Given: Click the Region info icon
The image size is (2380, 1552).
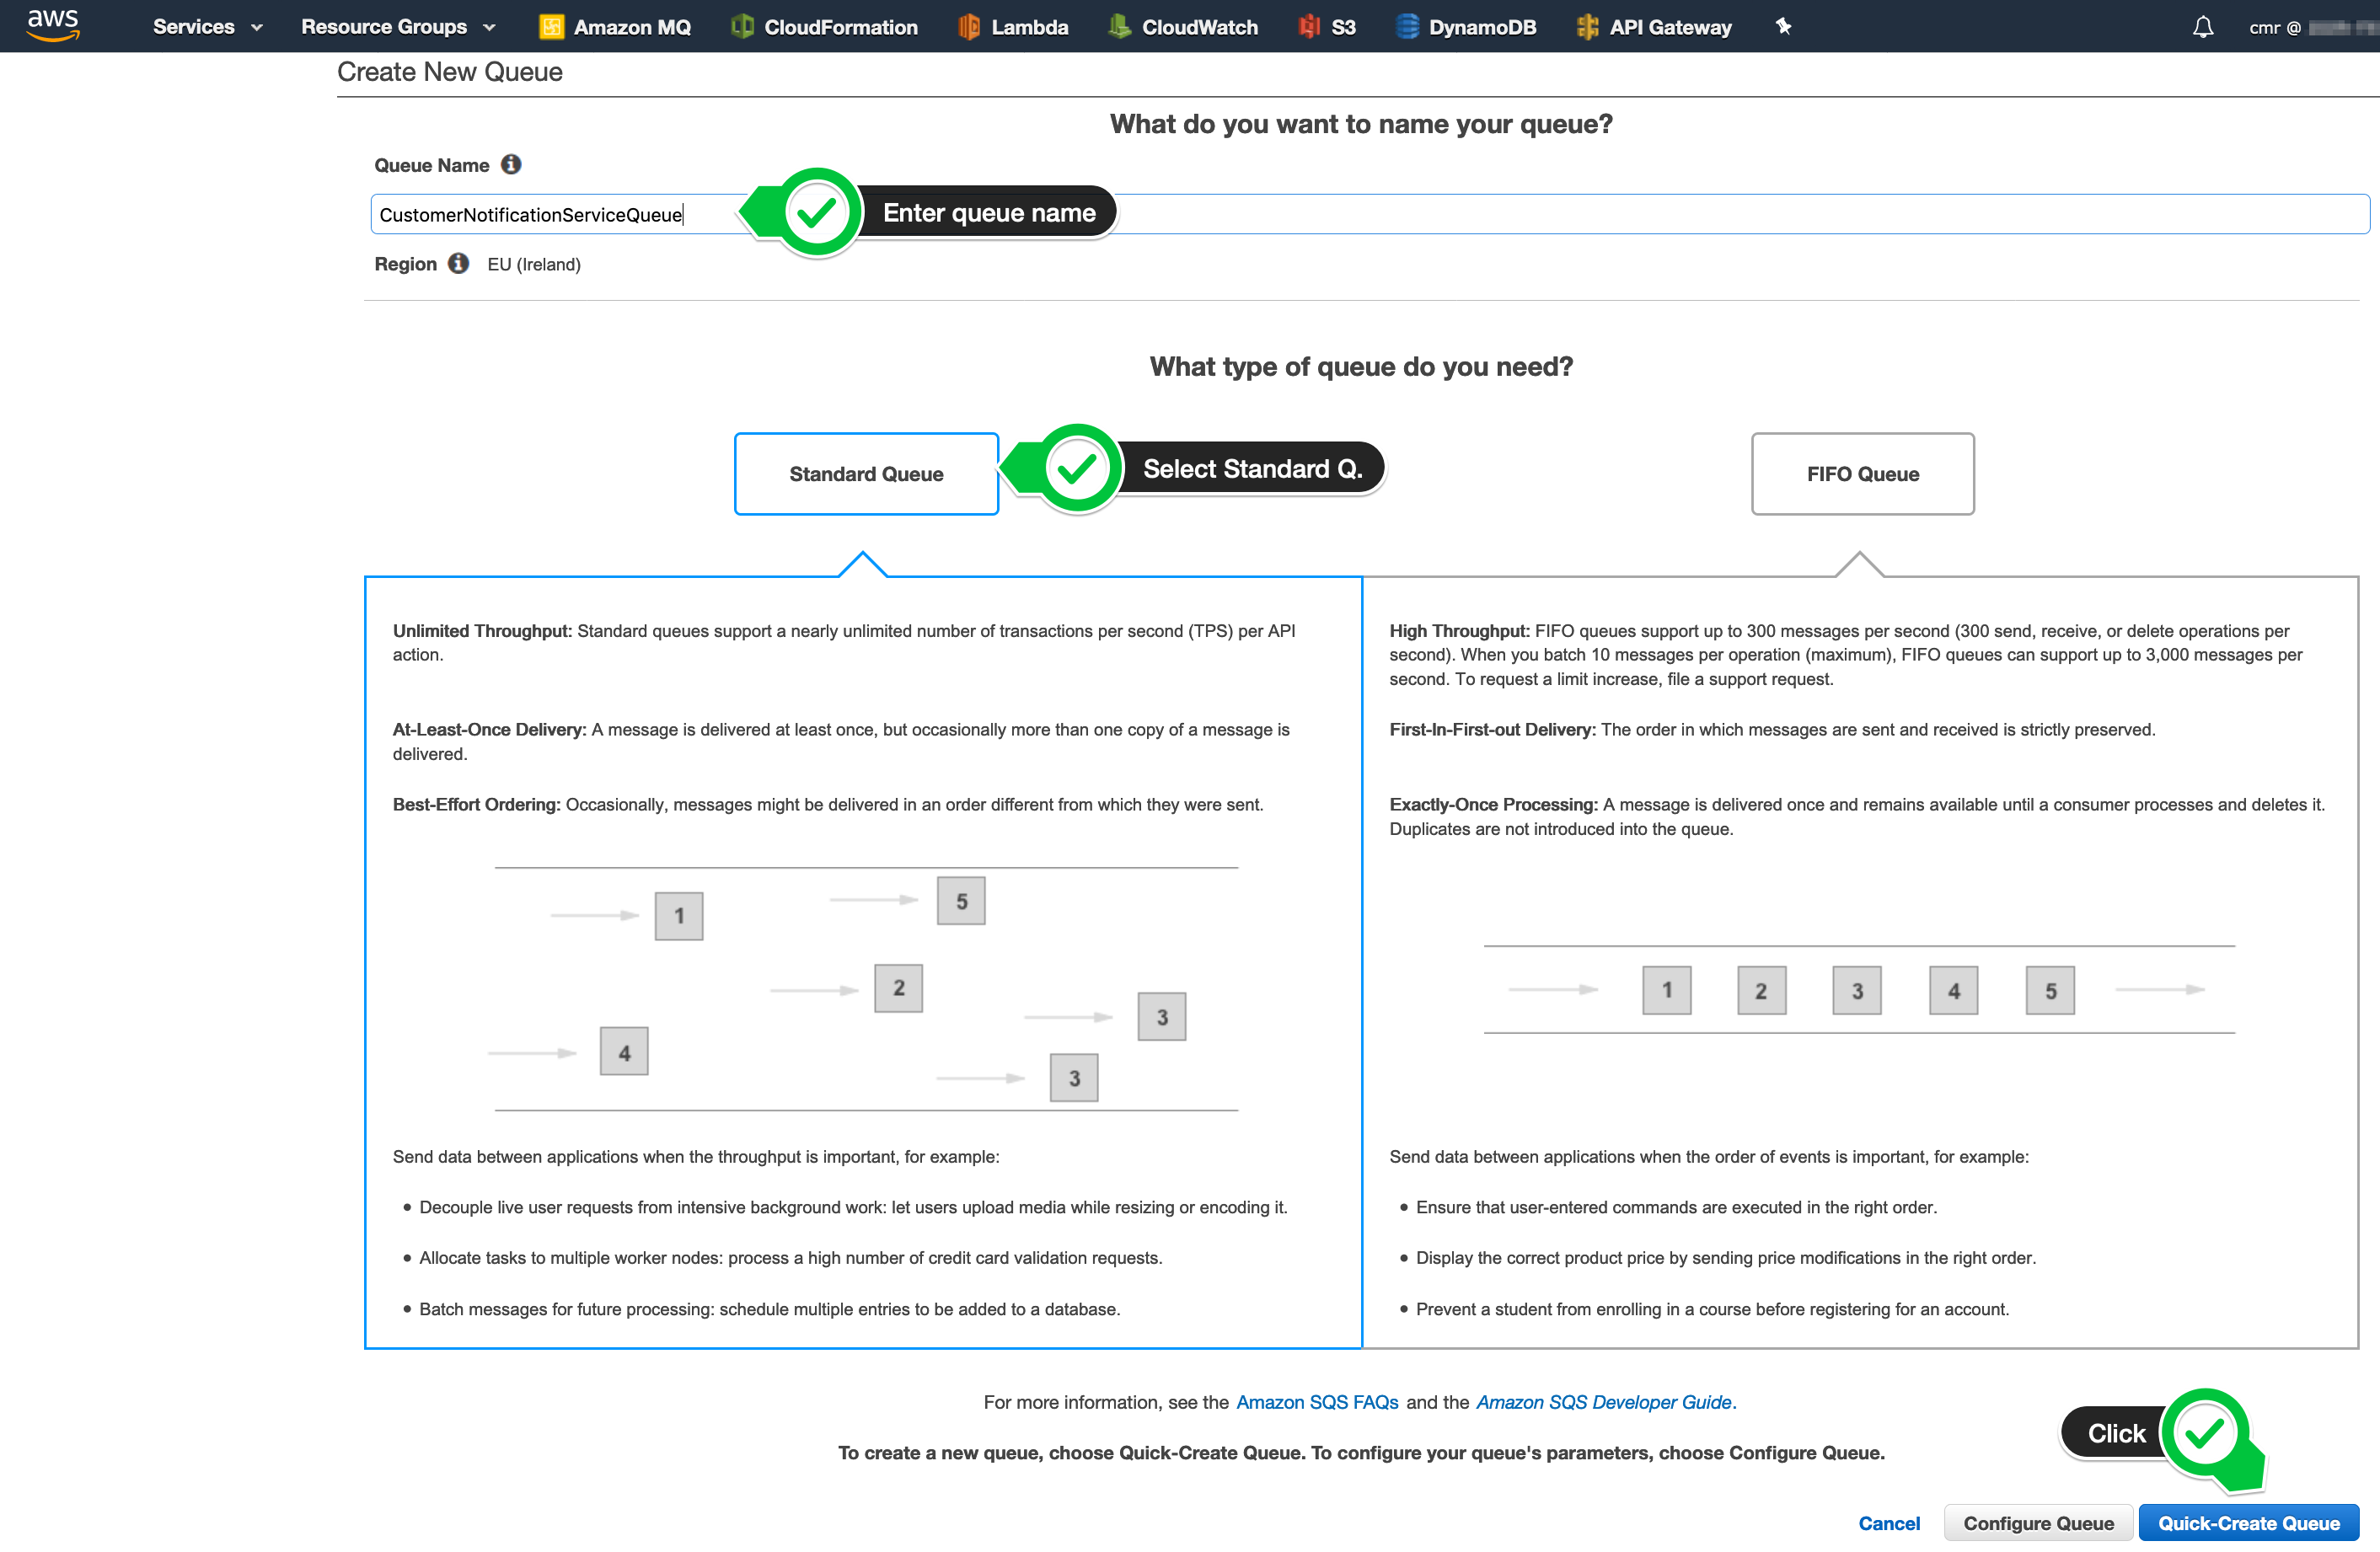Looking at the screenshot, I should pos(458,263).
